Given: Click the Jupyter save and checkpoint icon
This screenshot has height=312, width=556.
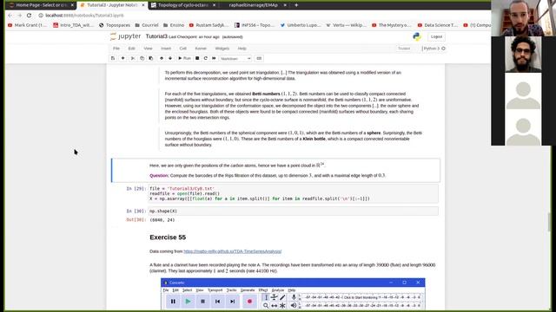Looking at the screenshot, I should [x=113, y=58].
